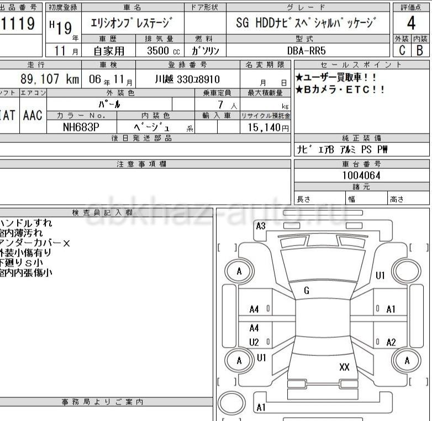Select the 06年11月 inspection expiry
This screenshot has width=432, height=421.
pos(110,79)
